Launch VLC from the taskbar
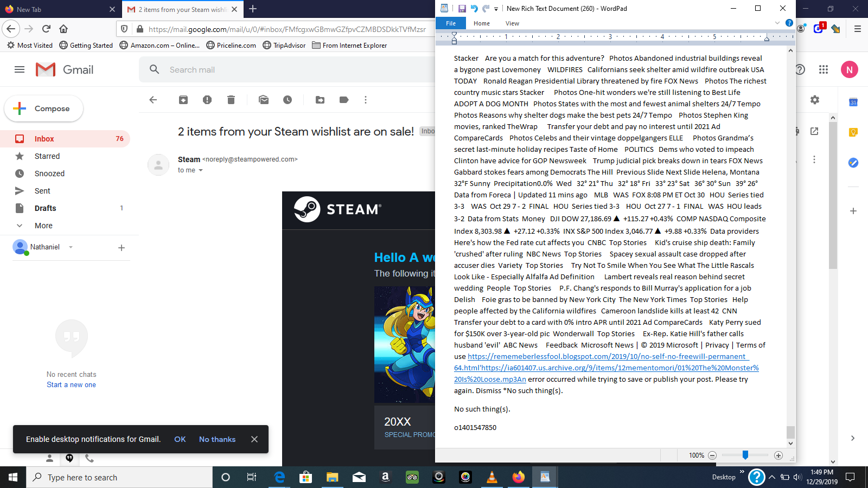Screen dimensions: 868x488 (492, 477)
